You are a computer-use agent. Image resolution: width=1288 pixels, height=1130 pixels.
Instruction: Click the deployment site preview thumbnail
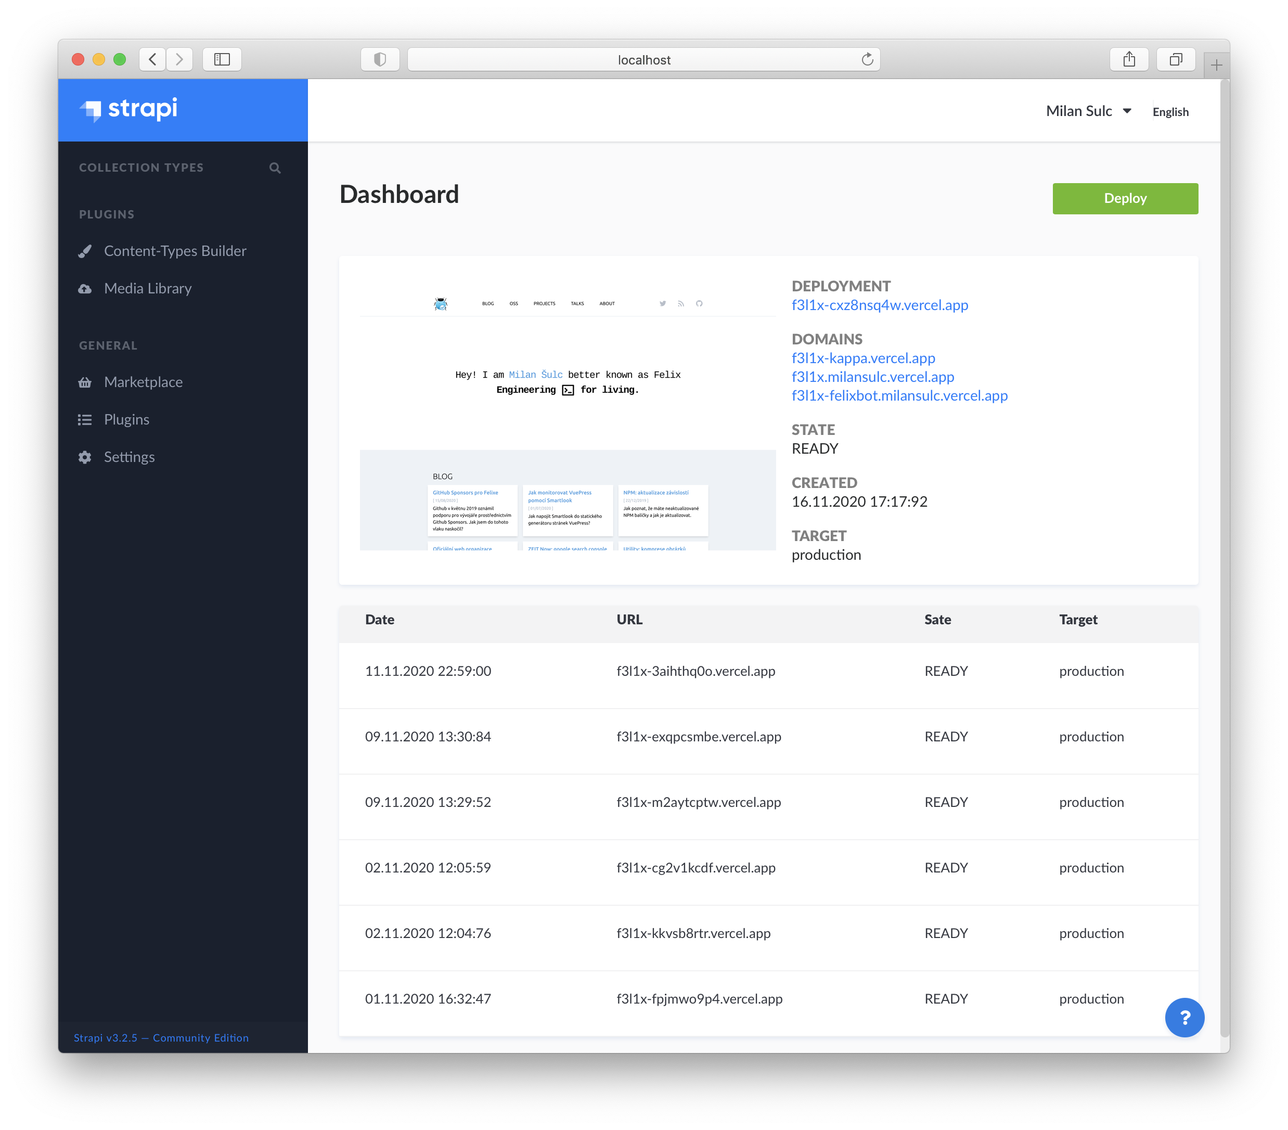click(567, 416)
